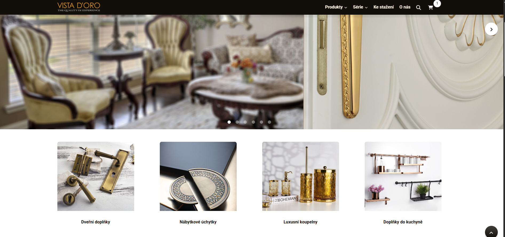Open the Dveřní doplňky category link
Screen dimensions: 505x237
pyautogui.click(x=96, y=222)
